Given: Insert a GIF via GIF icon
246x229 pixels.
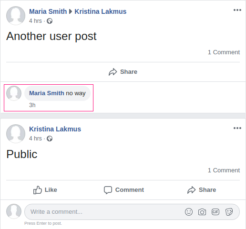Looking at the screenshot, I should click(x=215, y=212).
